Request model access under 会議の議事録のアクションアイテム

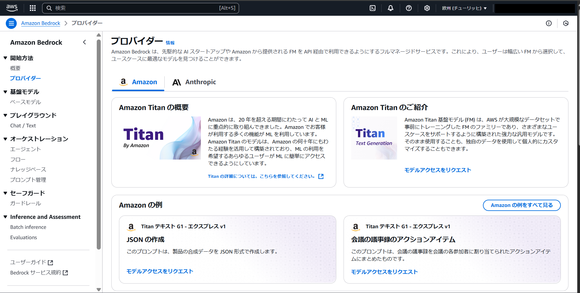point(385,272)
